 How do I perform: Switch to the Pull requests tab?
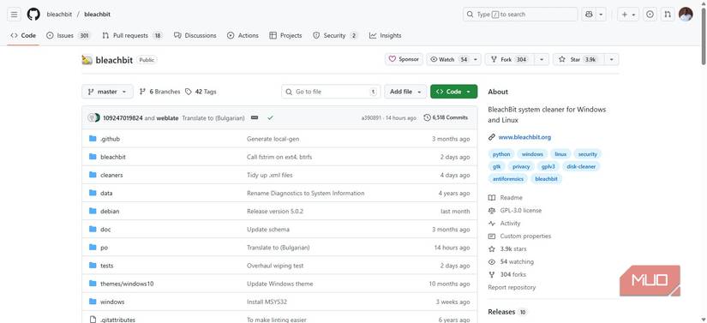132,36
